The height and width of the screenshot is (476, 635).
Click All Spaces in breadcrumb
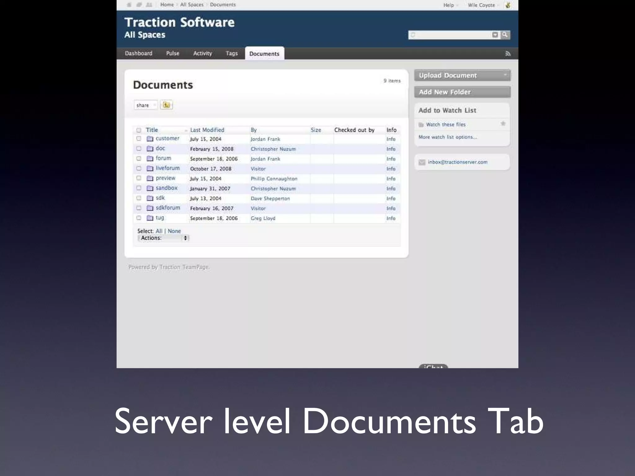tap(192, 5)
